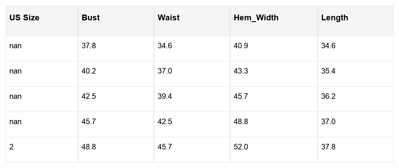The image size is (399, 168).
Task: Click the Bust value 40.2
Action: (x=89, y=71)
